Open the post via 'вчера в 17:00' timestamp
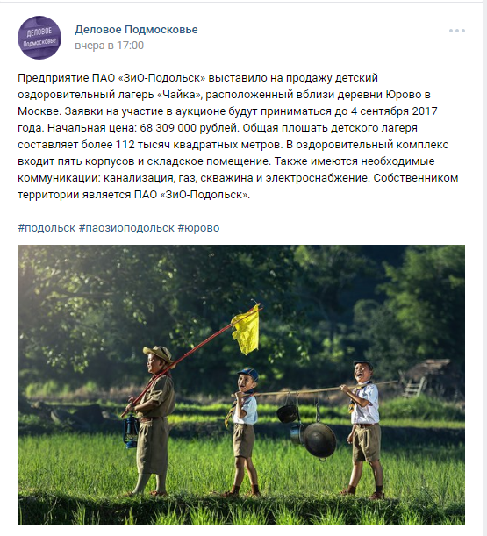This screenshot has height=536, width=487. [109, 46]
